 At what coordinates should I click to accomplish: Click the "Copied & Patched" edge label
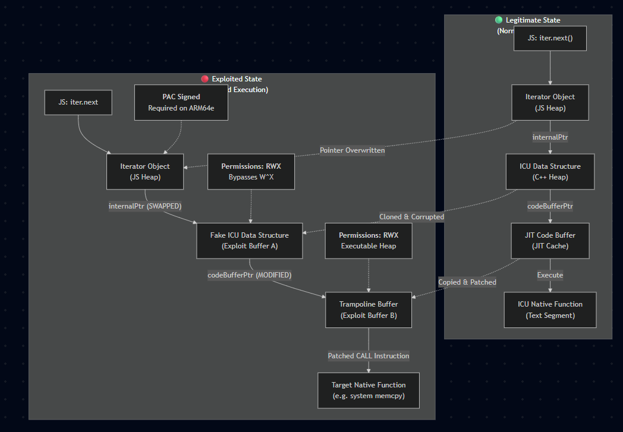click(x=467, y=282)
